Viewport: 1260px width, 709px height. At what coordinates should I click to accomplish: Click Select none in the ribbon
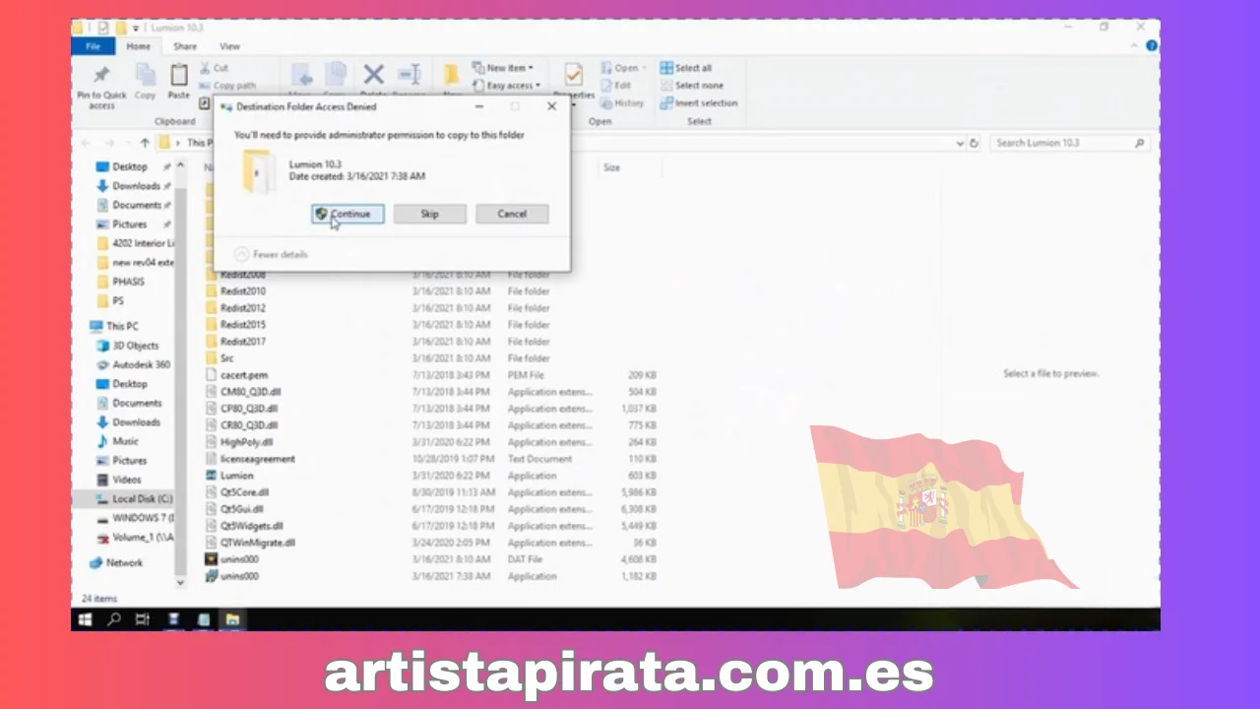coord(691,86)
